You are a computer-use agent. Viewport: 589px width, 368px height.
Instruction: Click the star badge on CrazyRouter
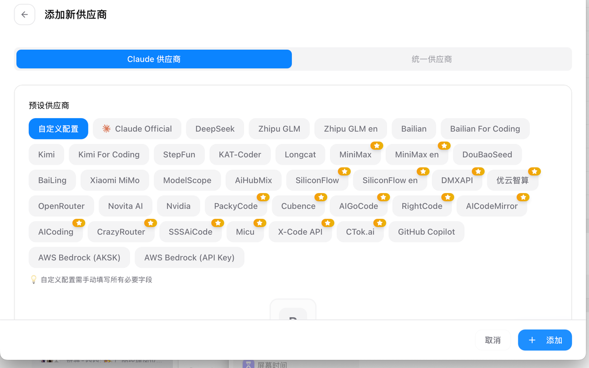pyautogui.click(x=150, y=223)
